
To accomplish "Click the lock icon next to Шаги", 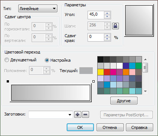I will pyautogui.click(x=116, y=26).
